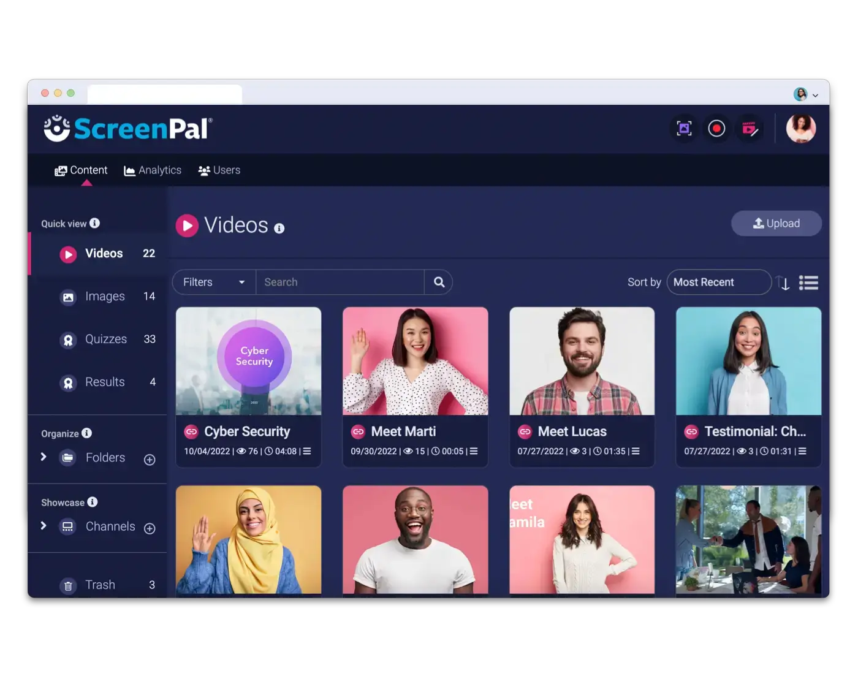Expand the Folders tree in sidebar
The height and width of the screenshot is (676, 858).
tap(43, 457)
